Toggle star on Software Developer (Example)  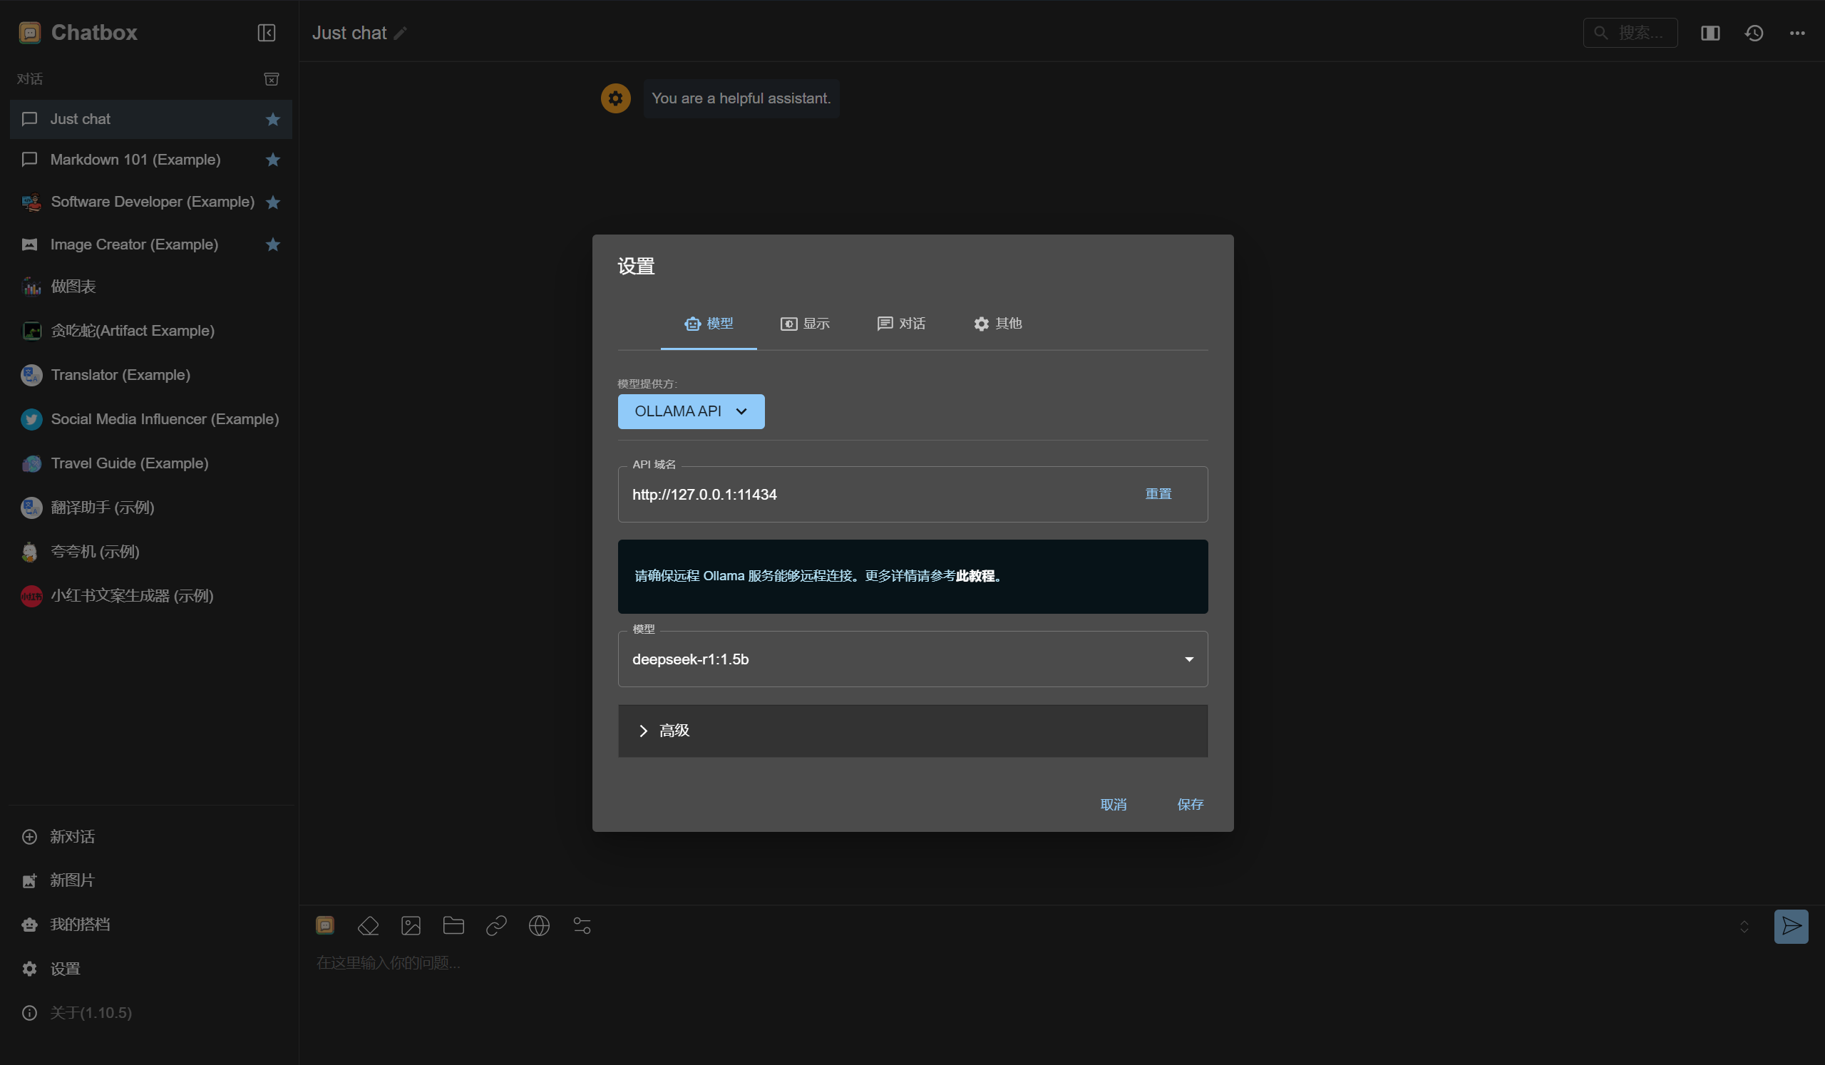pyautogui.click(x=273, y=202)
